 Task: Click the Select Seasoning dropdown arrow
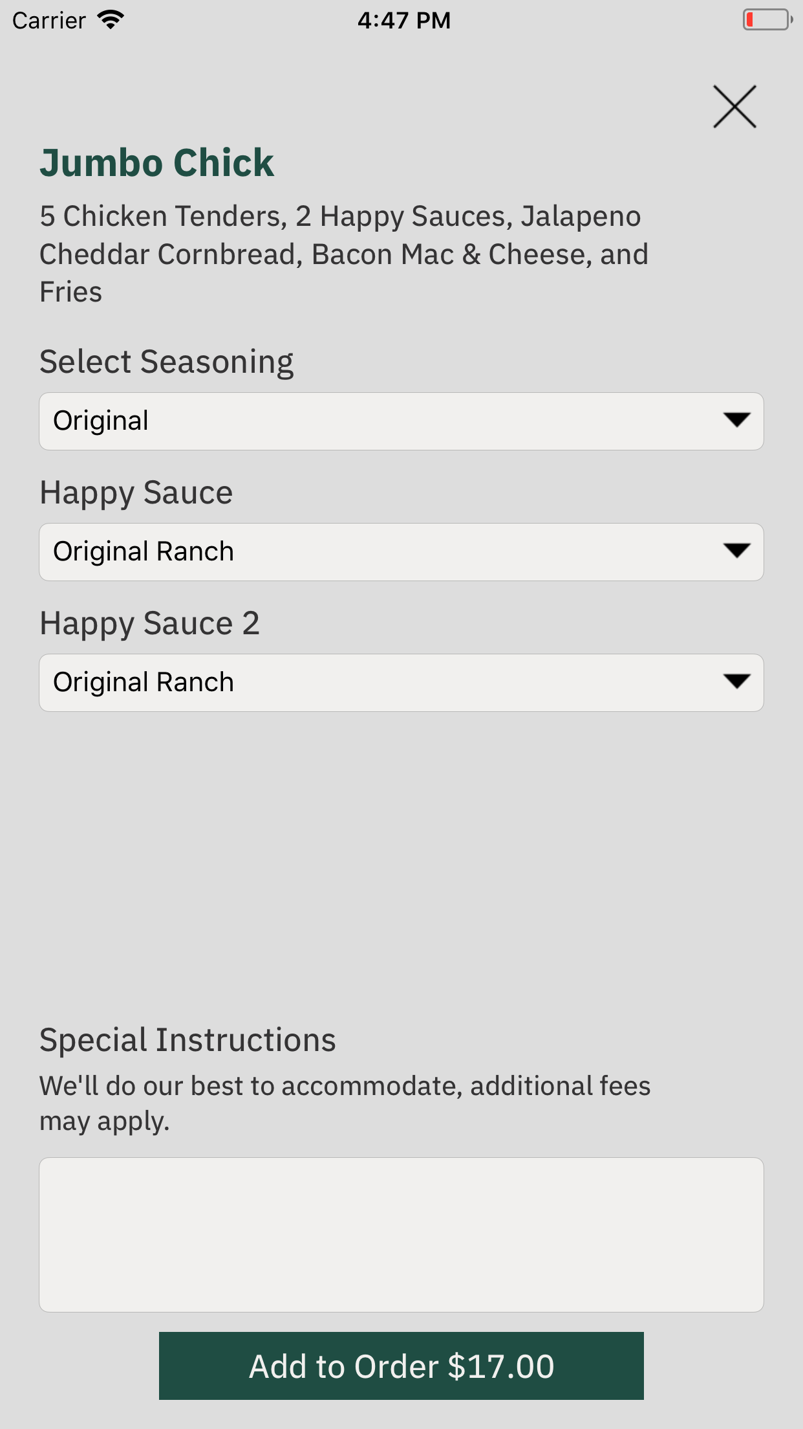pos(736,420)
